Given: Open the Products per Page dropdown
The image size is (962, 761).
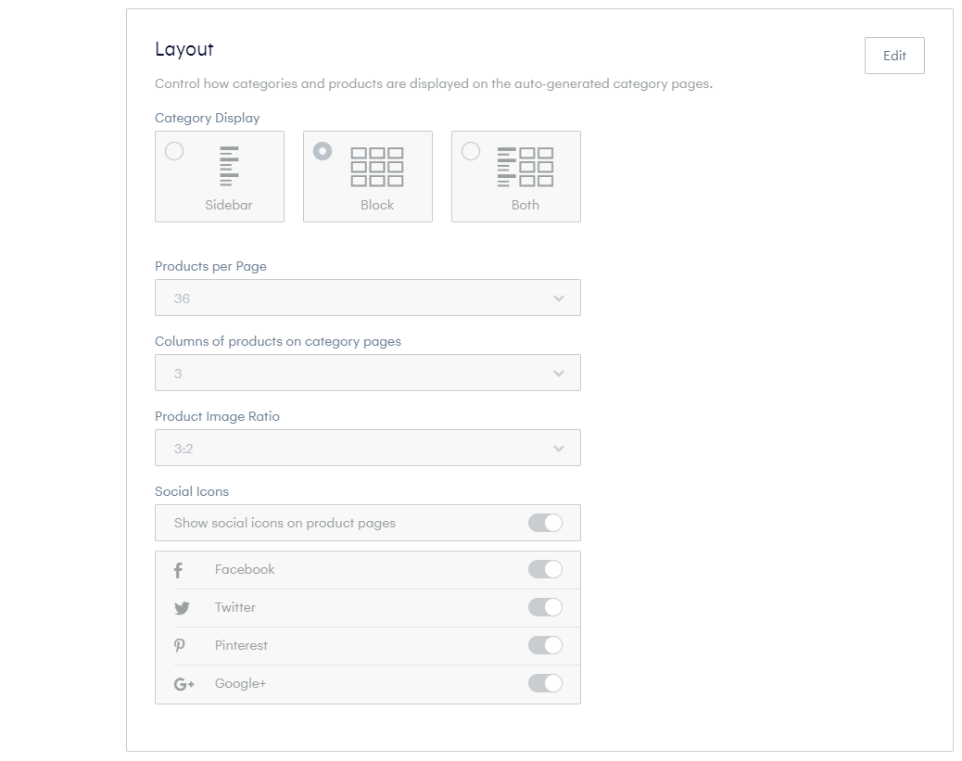Looking at the screenshot, I should pyautogui.click(x=368, y=298).
